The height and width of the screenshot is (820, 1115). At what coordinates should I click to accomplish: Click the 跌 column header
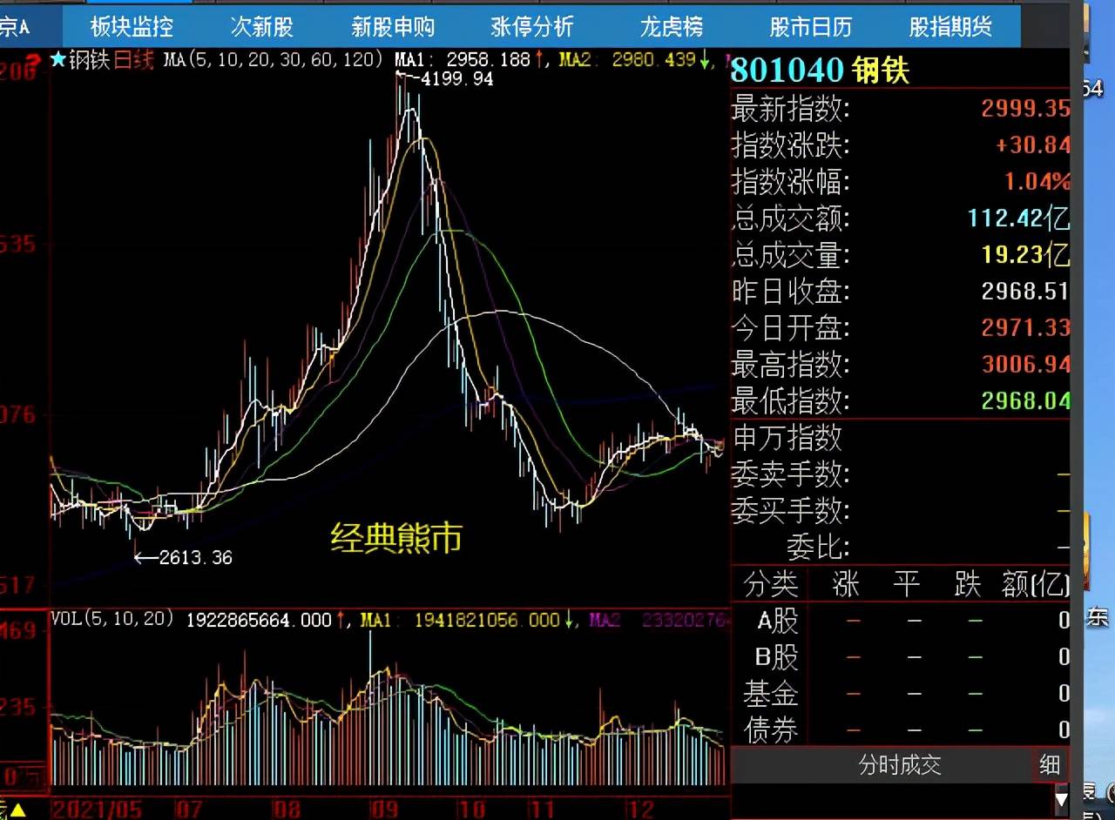968,584
